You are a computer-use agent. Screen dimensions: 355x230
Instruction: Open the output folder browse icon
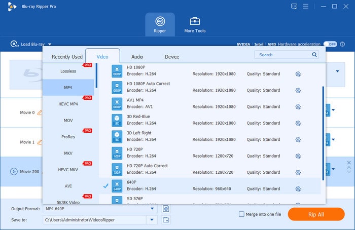click(x=166, y=219)
